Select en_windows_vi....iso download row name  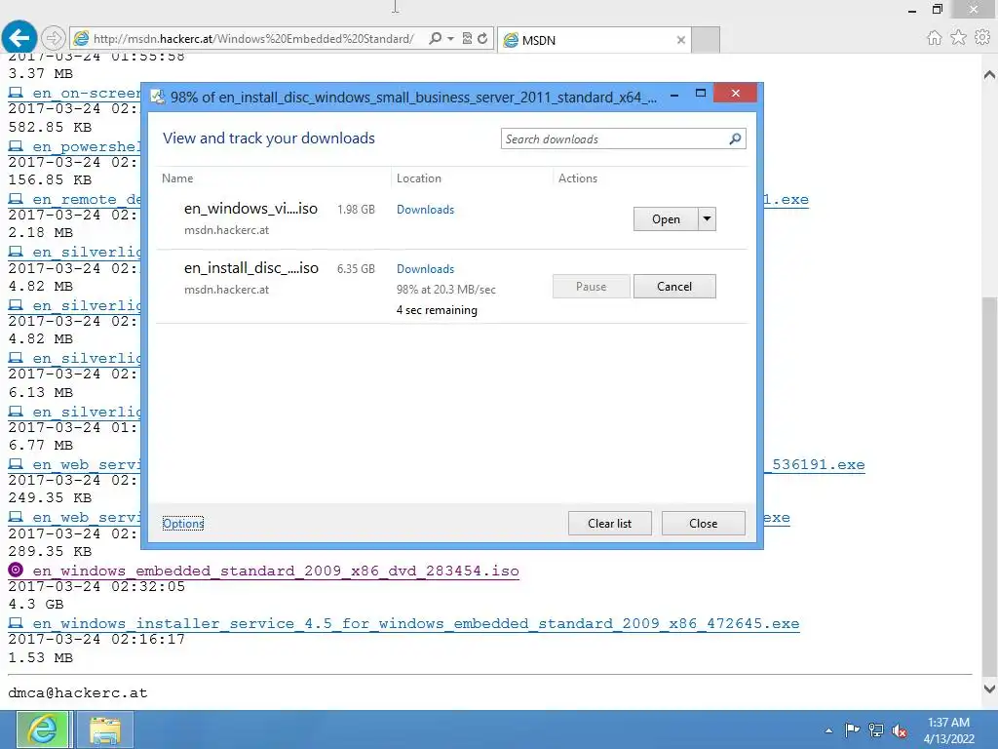pyautogui.click(x=250, y=209)
